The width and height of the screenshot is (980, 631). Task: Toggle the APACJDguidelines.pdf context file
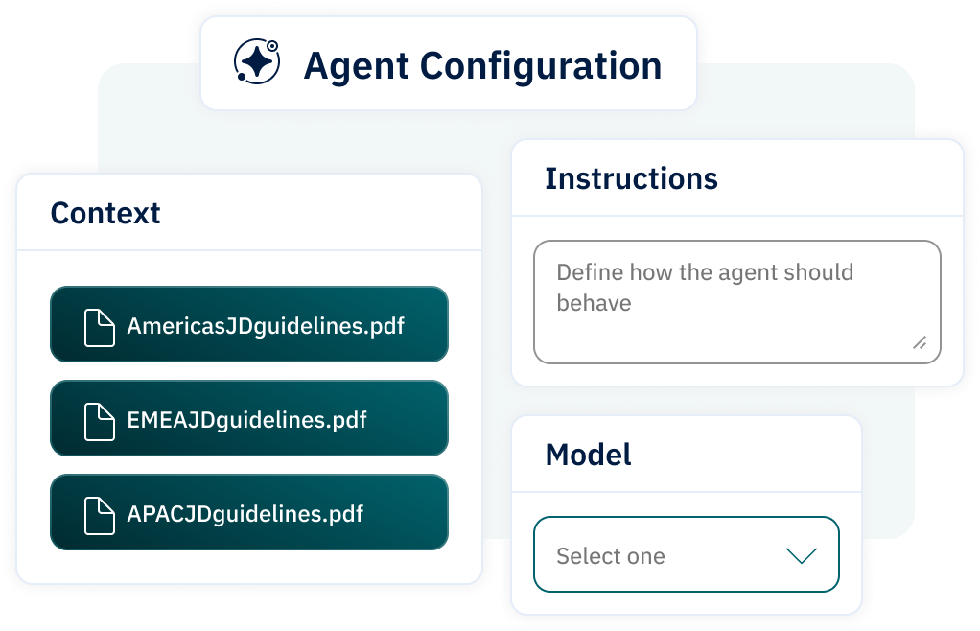249,512
